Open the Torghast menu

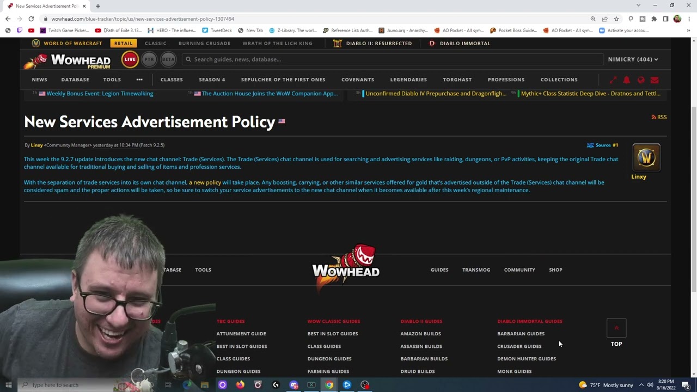[457, 79]
